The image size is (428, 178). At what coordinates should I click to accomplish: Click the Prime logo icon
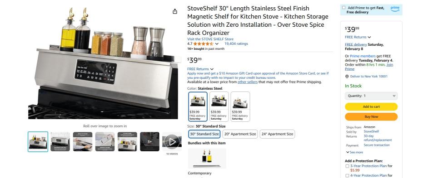pos(395,9)
